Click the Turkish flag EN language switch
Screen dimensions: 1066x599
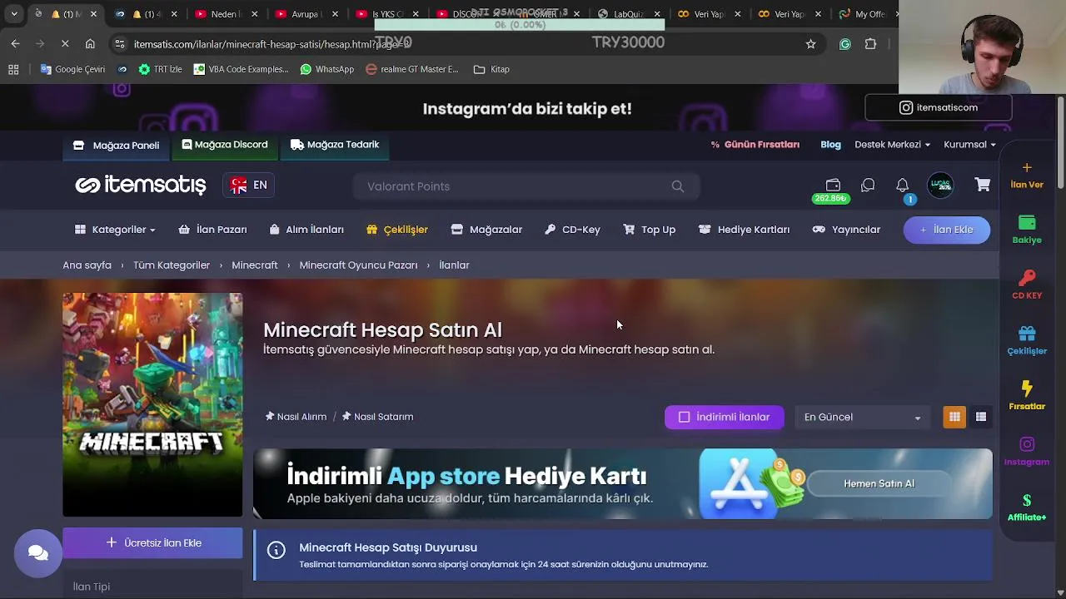[249, 186]
